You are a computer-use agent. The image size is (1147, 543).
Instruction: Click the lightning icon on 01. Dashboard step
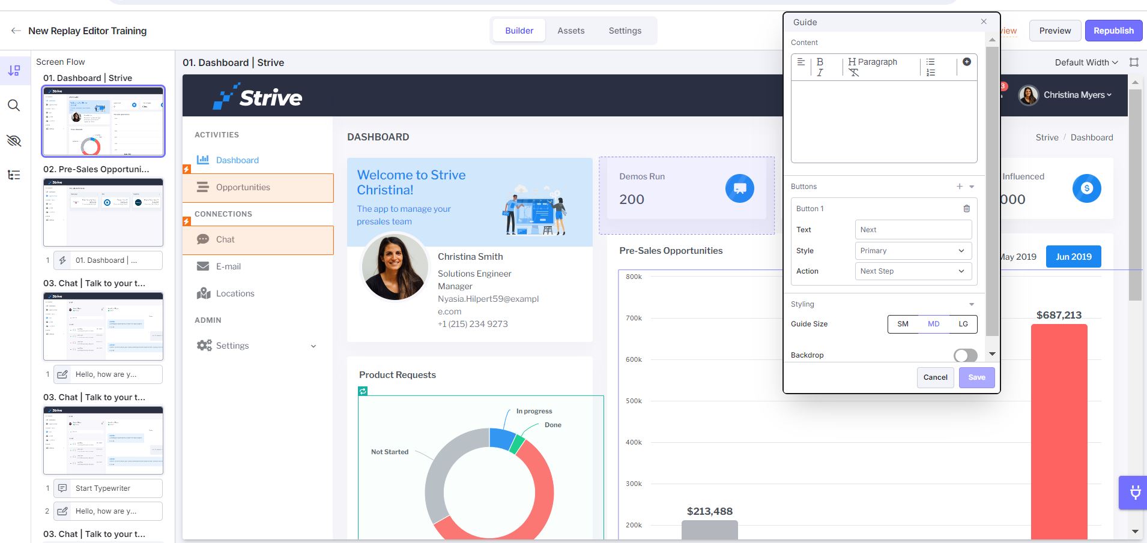[x=62, y=260]
